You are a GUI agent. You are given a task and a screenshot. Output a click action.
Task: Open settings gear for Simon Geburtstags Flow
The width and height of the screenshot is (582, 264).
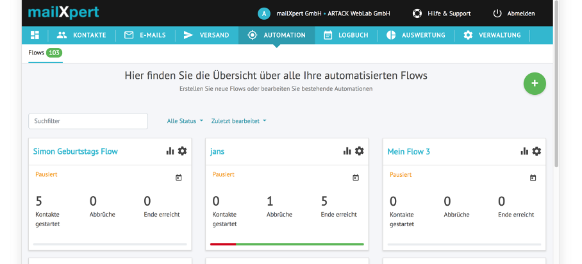coord(183,151)
